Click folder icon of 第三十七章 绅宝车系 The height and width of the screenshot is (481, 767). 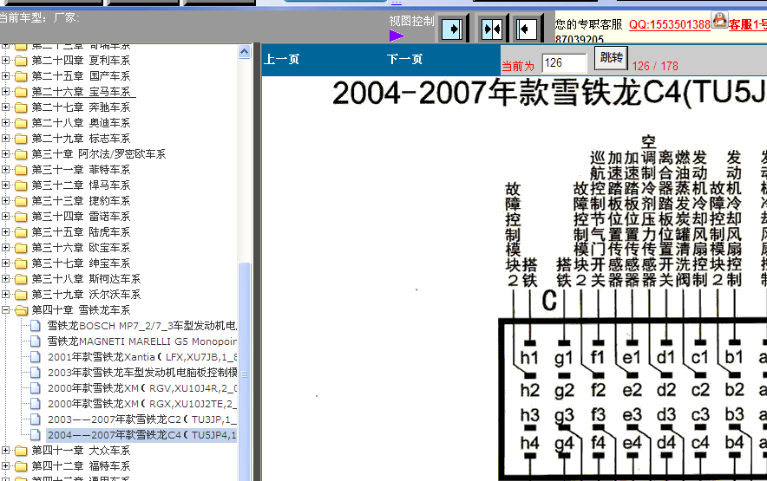[x=21, y=263]
